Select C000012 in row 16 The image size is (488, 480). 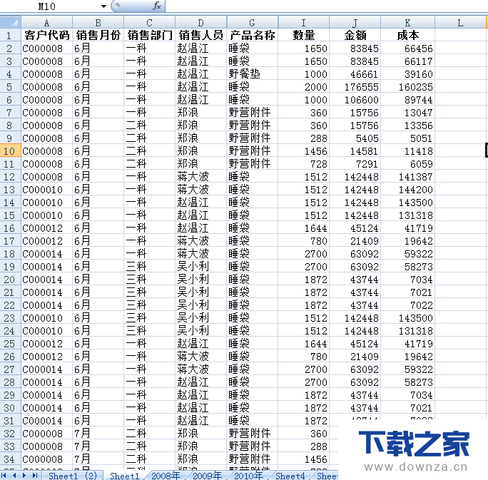click(46, 228)
